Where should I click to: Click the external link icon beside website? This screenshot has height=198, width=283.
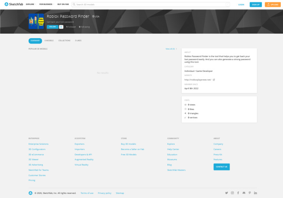[214, 80]
